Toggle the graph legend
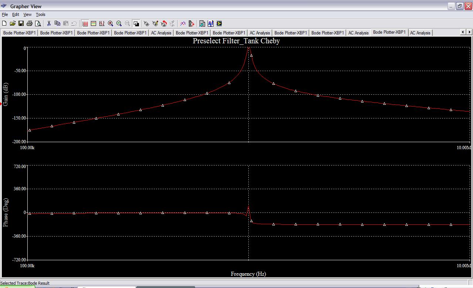This screenshot has height=288, width=473. click(x=93, y=23)
